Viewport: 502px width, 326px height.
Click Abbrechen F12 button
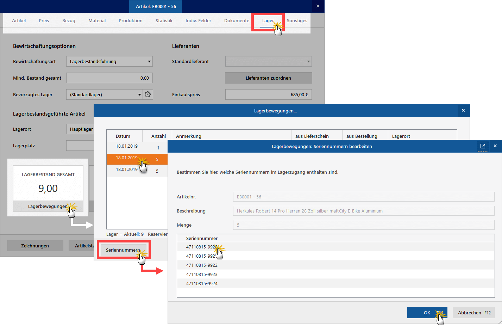tap(474, 313)
